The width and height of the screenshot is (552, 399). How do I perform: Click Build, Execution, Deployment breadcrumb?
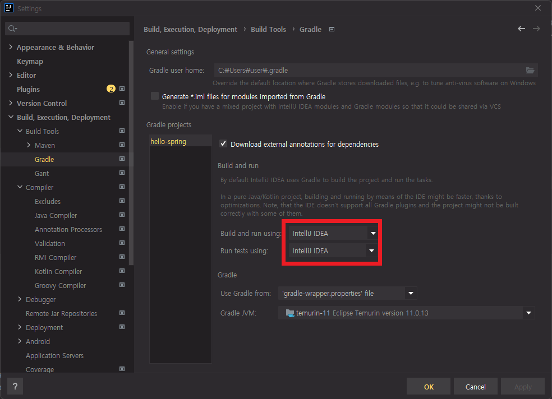click(190, 30)
